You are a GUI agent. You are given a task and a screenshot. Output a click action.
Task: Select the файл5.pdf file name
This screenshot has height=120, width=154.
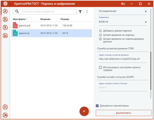point(25,26)
